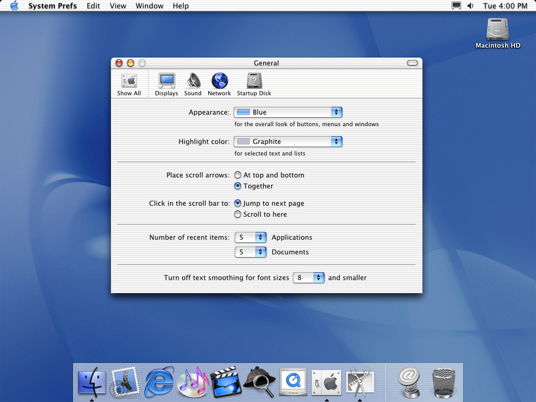536x402 pixels.
Task: Expand the Appearance dropdown
Action: 288,112
